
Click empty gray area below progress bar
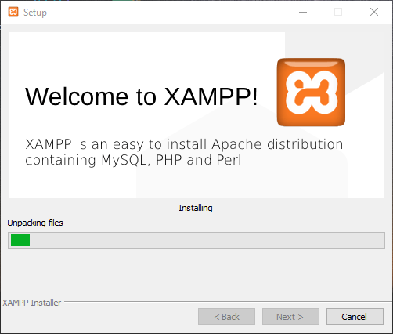point(196,273)
